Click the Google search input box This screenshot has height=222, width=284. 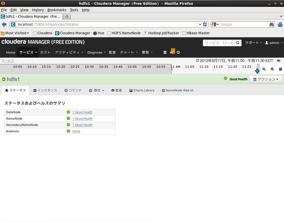tap(244, 24)
